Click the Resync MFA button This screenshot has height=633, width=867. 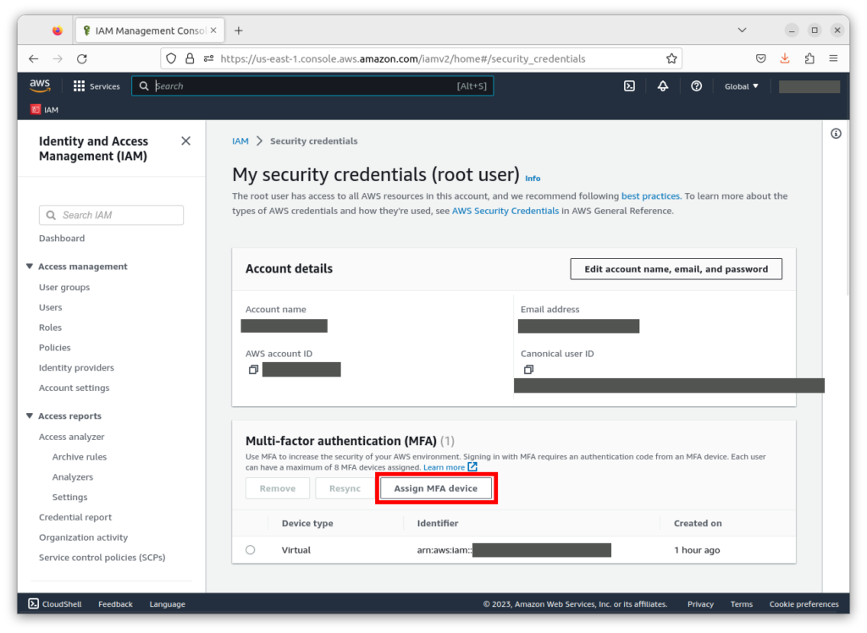(345, 488)
